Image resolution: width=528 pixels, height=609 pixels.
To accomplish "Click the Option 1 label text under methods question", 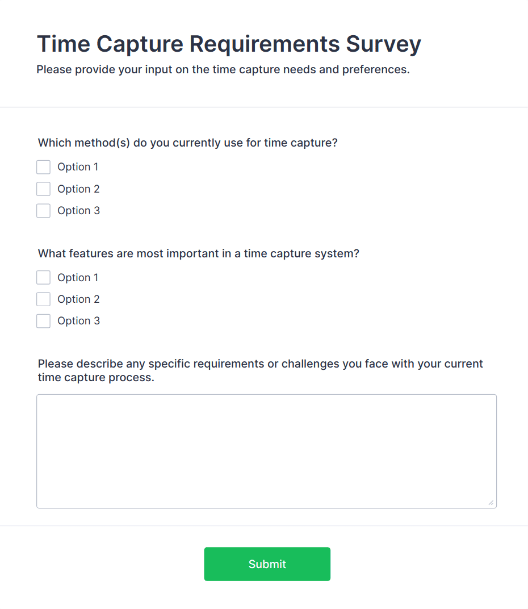I will point(78,167).
